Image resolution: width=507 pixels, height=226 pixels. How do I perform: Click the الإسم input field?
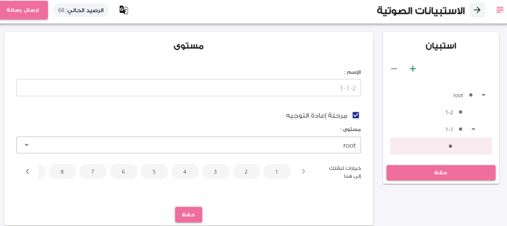pyautogui.click(x=189, y=87)
